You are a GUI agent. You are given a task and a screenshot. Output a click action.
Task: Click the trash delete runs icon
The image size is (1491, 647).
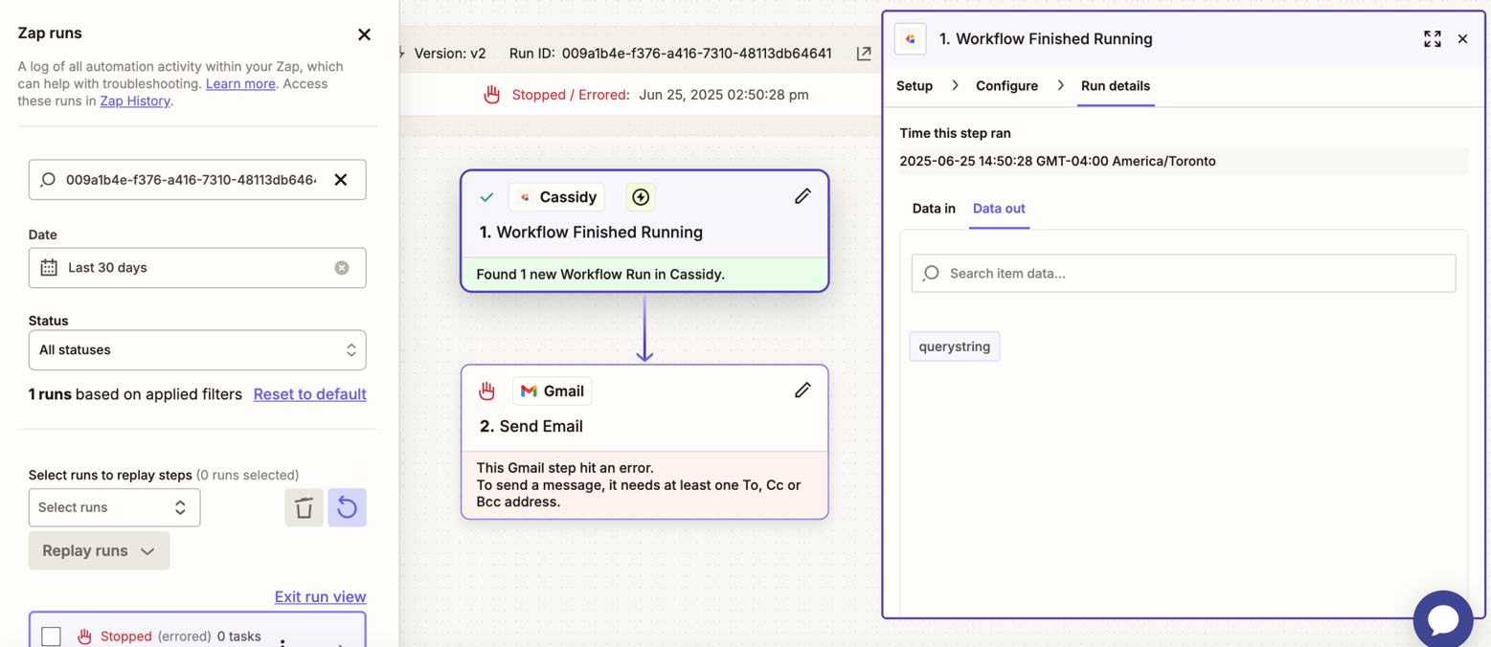(304, 507)
